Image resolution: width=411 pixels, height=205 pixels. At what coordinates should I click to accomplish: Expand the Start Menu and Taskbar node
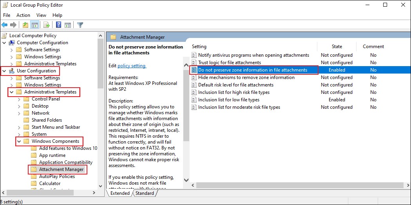pos(19,127)
